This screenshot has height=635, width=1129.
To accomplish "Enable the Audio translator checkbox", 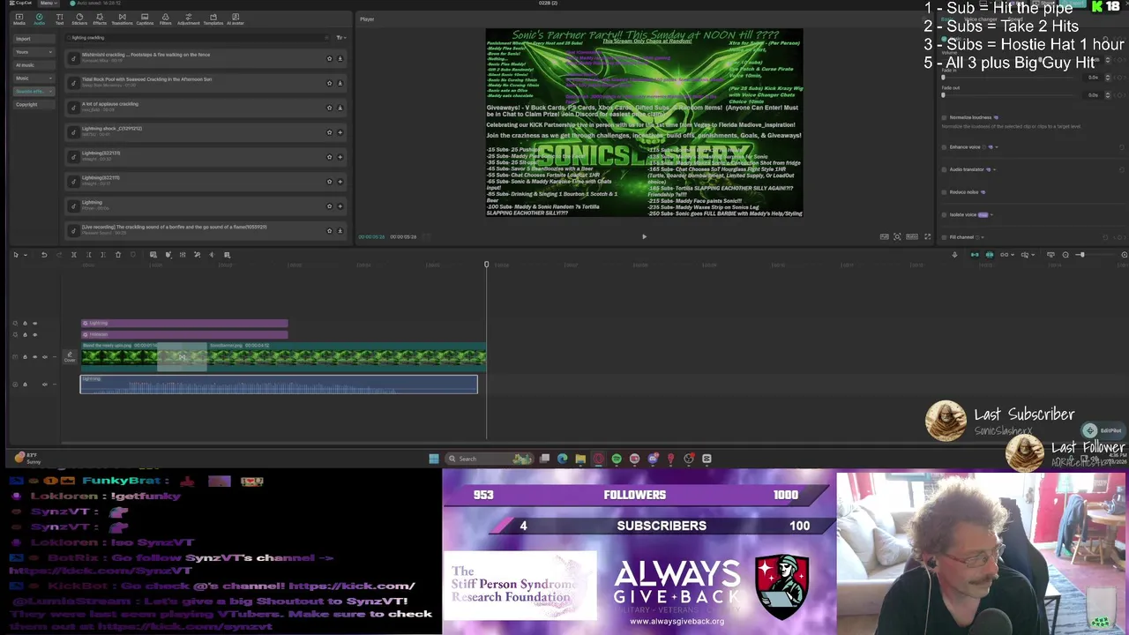I will tap(945, 169).
